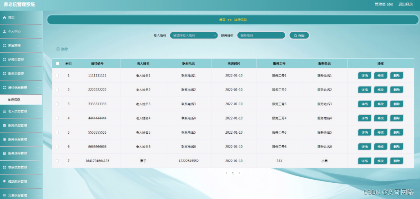Expand 家属管理 using its chevron
The height and width of the screenshot is (199, 420).
click(38, 45)
